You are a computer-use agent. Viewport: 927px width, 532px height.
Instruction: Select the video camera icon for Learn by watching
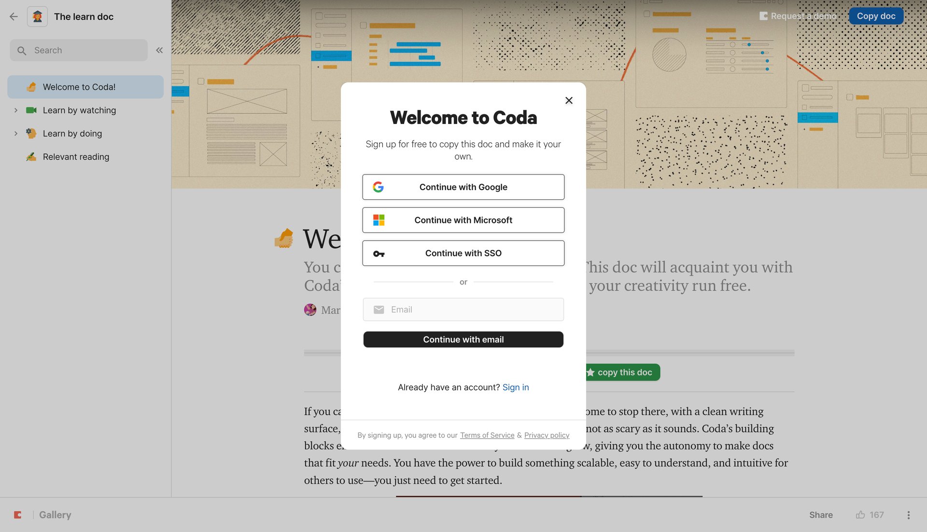tap(31, 110)
